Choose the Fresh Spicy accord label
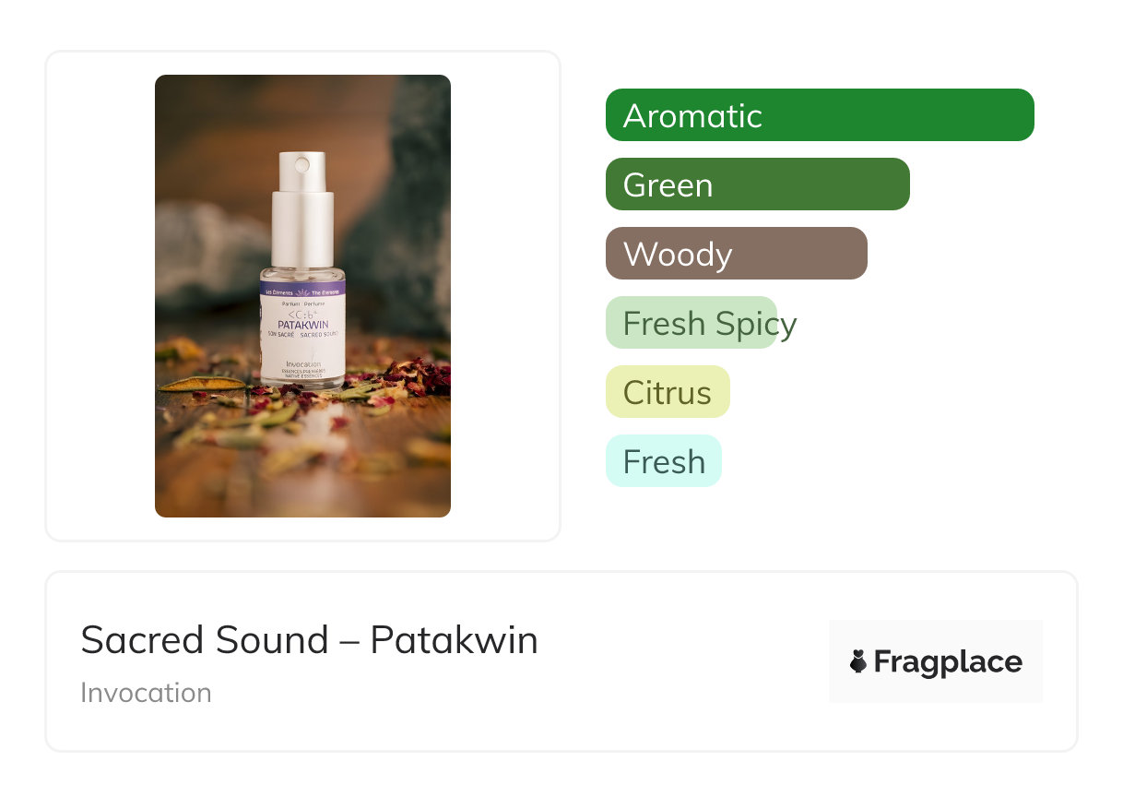Screen dimensions: 1123x797 (x=709, y=324)
